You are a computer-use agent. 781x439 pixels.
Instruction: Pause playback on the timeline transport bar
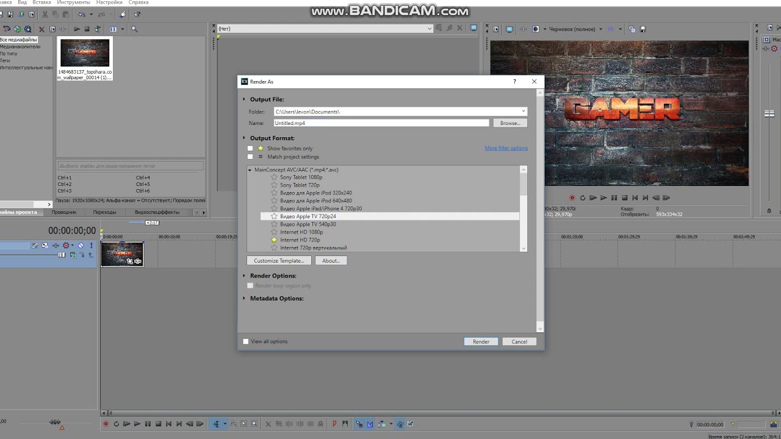pos(148,424)
